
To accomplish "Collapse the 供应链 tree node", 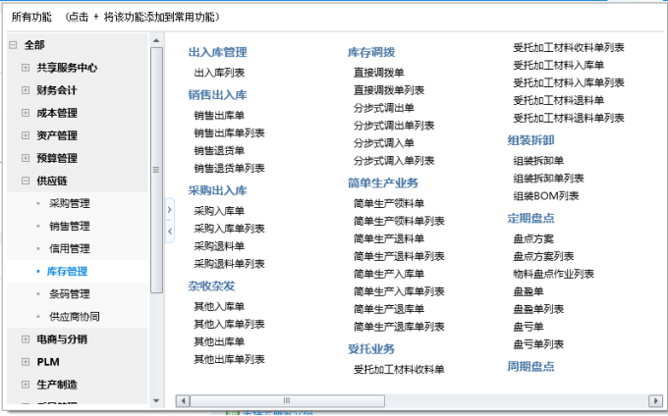I will [x=26, y=181].
